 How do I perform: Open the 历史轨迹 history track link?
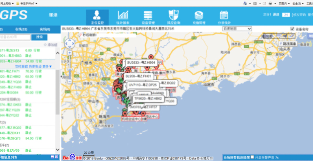coord(35,67)
